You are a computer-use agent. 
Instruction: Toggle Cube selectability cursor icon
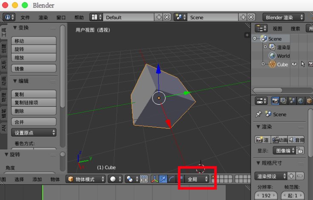[303, 65]
